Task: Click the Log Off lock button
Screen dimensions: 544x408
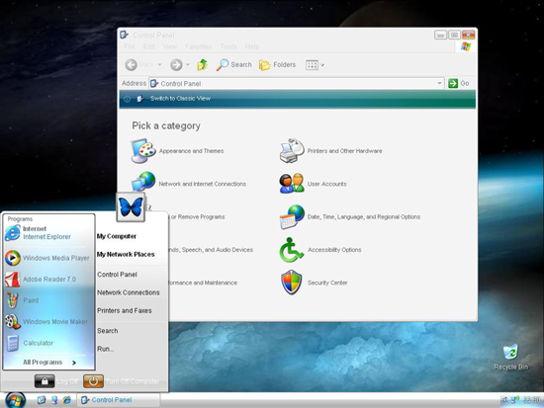Action: 45,381
